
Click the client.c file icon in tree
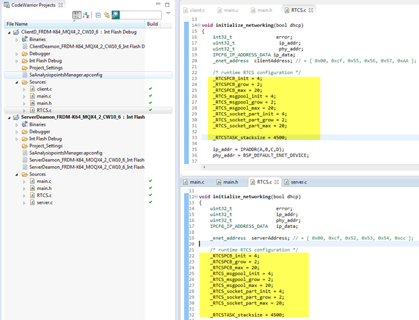point(32,89)
